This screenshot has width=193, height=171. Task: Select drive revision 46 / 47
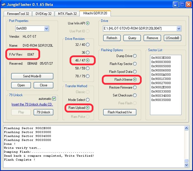coord(88,60)
